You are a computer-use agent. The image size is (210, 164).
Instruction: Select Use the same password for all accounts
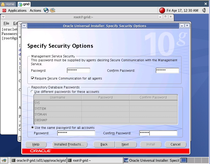pos(32,128)
